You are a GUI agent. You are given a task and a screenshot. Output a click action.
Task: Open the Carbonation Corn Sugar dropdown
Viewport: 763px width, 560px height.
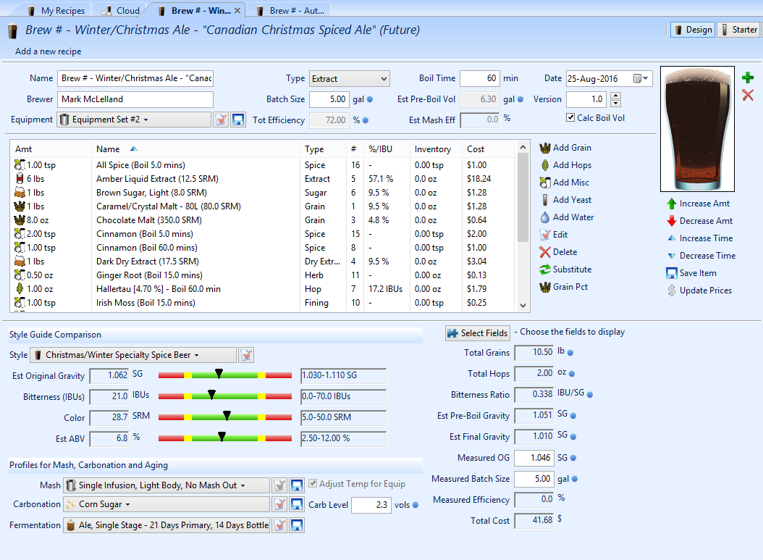click(166, 504)
